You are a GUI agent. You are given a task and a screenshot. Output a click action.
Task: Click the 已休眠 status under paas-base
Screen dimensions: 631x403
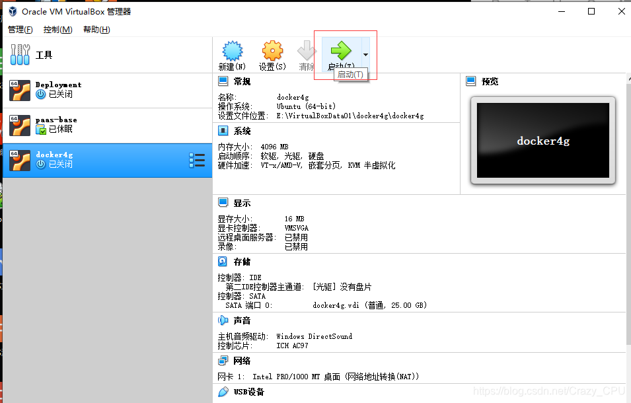(x=61, y=129)
